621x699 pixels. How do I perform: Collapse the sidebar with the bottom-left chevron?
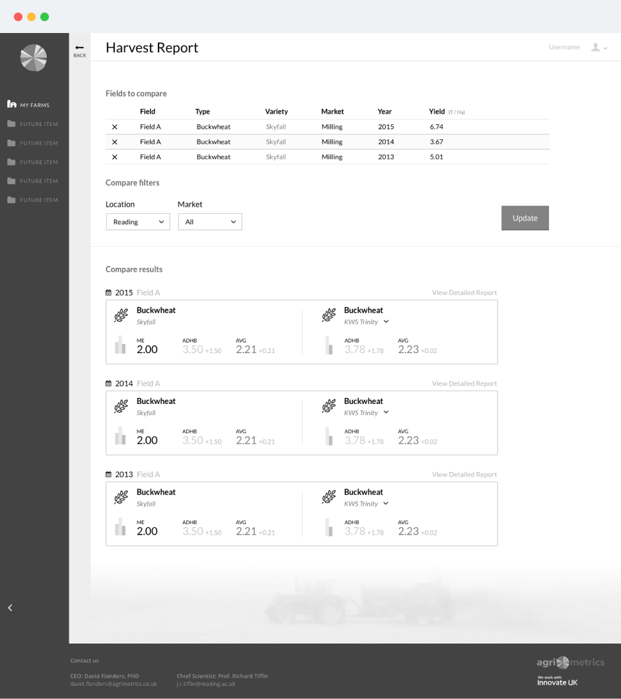tap(10, 607)
